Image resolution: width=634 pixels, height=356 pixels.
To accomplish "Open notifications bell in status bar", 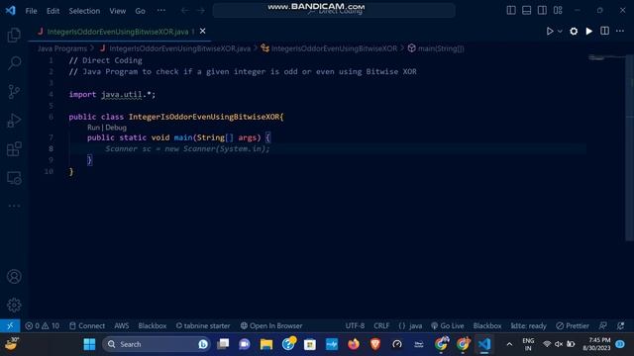I will click(621, 325).
